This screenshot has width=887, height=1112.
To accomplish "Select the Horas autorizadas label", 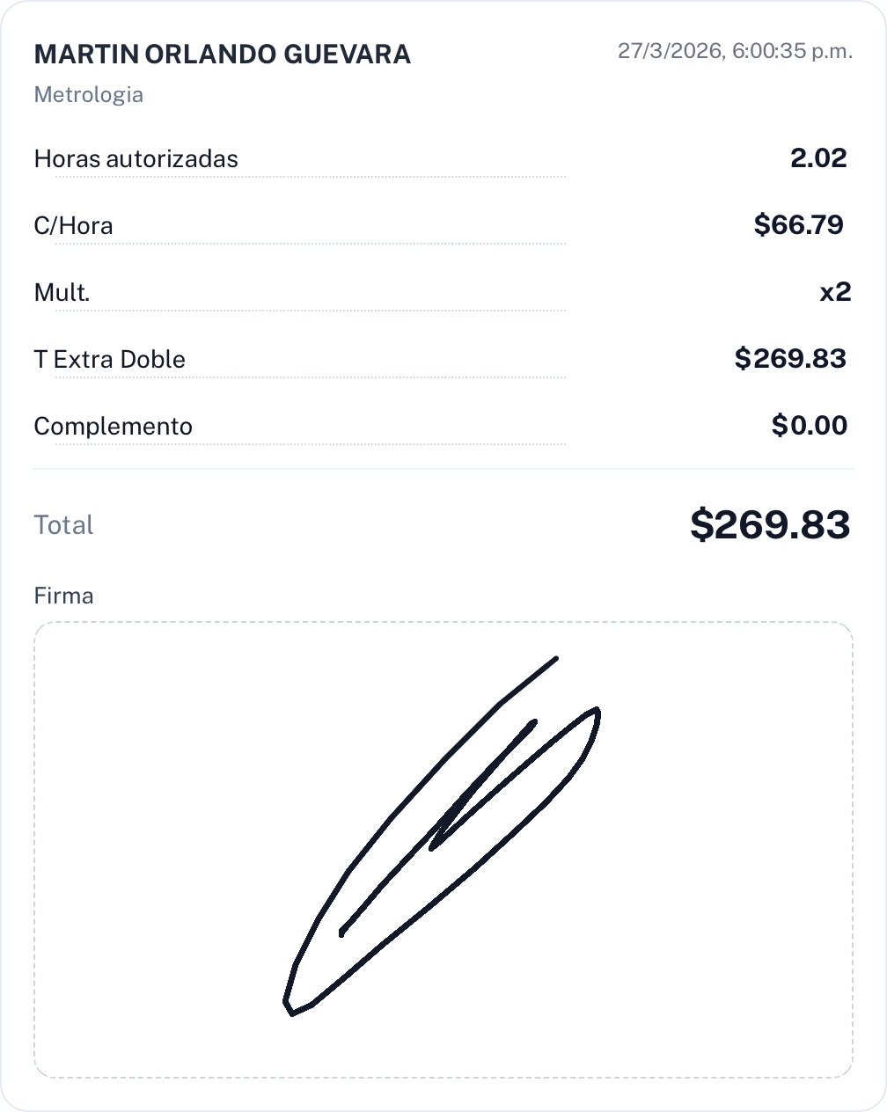I will [x=136, y=159].
